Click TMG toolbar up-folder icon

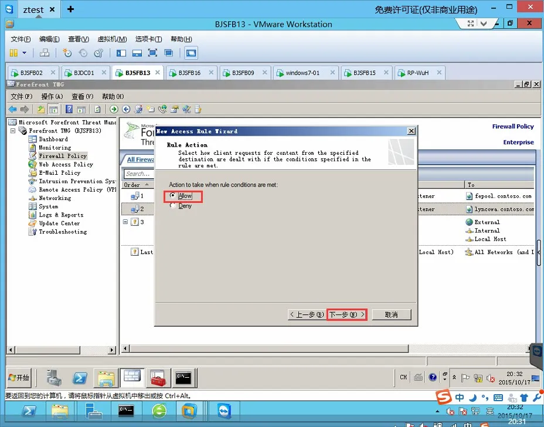(41, 109)
